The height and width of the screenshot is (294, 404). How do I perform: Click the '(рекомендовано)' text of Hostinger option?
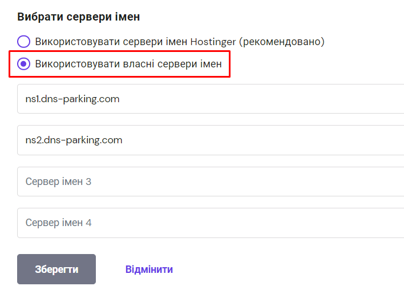(281, 42)
